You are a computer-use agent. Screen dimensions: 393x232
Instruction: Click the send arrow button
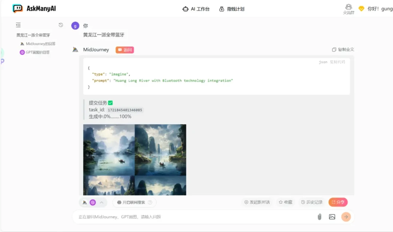pyautogui.click(x=346, y=216)
